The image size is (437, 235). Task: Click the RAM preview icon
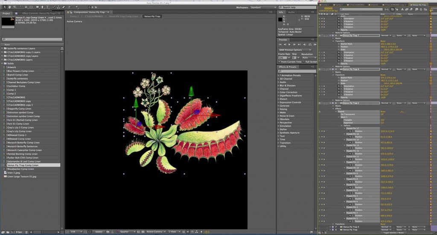pos(315,44)
